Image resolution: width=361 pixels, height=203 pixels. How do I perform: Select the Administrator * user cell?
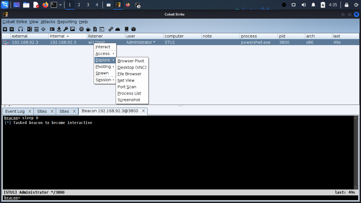144,42
